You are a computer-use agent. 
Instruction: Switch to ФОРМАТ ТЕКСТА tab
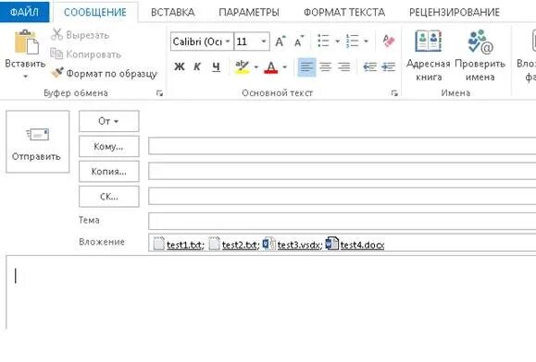coord(344,12)
